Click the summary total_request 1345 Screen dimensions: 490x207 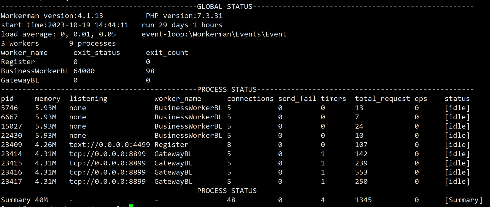point(363,200)
